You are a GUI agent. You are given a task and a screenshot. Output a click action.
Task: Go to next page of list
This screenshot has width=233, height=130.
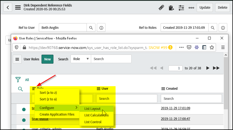(208, 68)
